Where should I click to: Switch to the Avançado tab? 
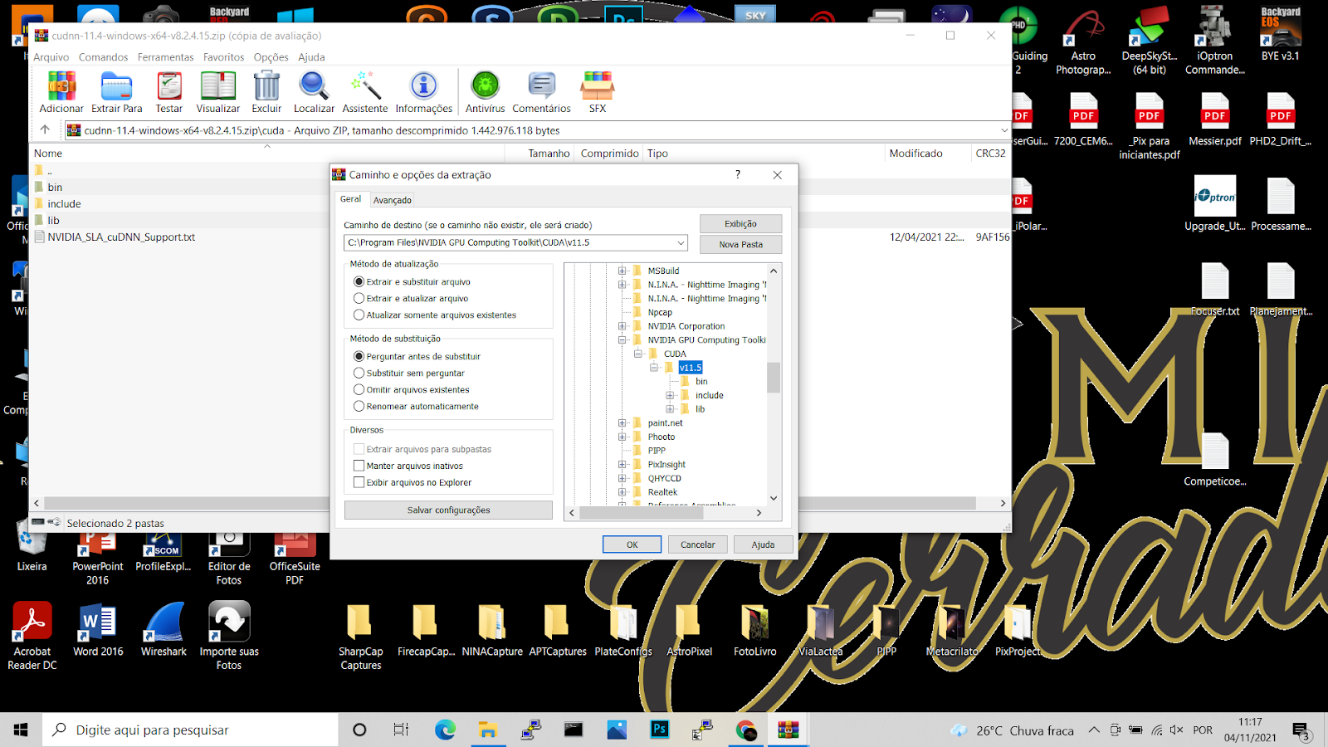[x=393, y=200]
